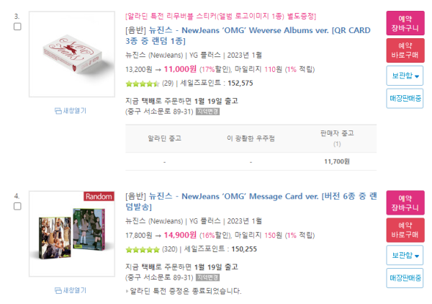
Task: Click Message Card ver. album thumbnail
Action: 72,233
